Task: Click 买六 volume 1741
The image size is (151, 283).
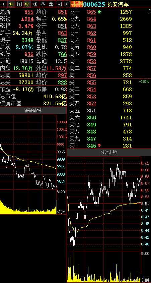Action: tap(126, 118)
